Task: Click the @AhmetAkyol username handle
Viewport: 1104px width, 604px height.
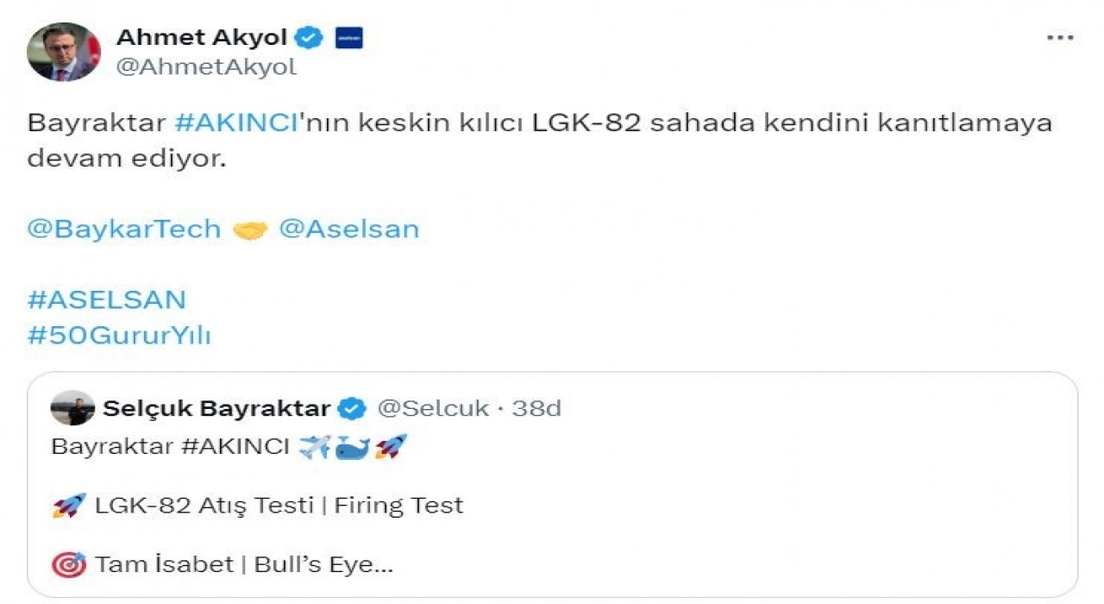Action: click(x=205, y=65)
